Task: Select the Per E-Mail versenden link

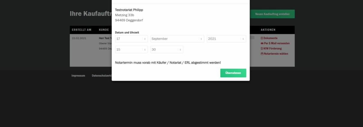Action: 277,43
